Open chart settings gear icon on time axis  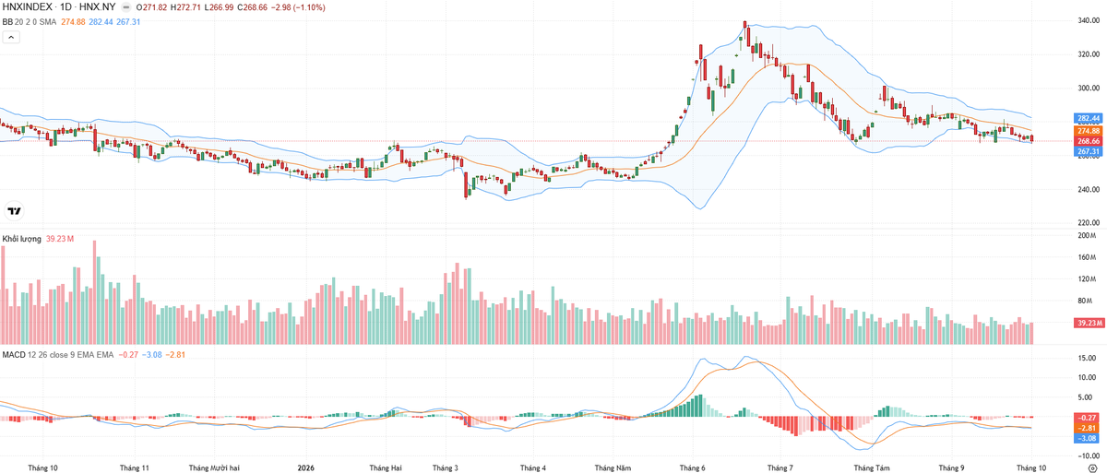[x=1092, y=467]
